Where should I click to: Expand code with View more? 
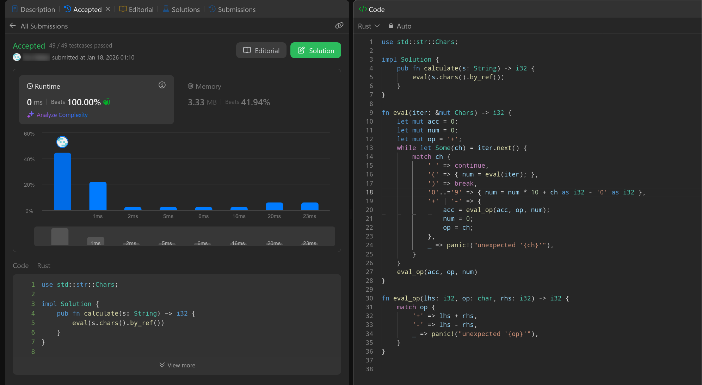tap(177, 365)
